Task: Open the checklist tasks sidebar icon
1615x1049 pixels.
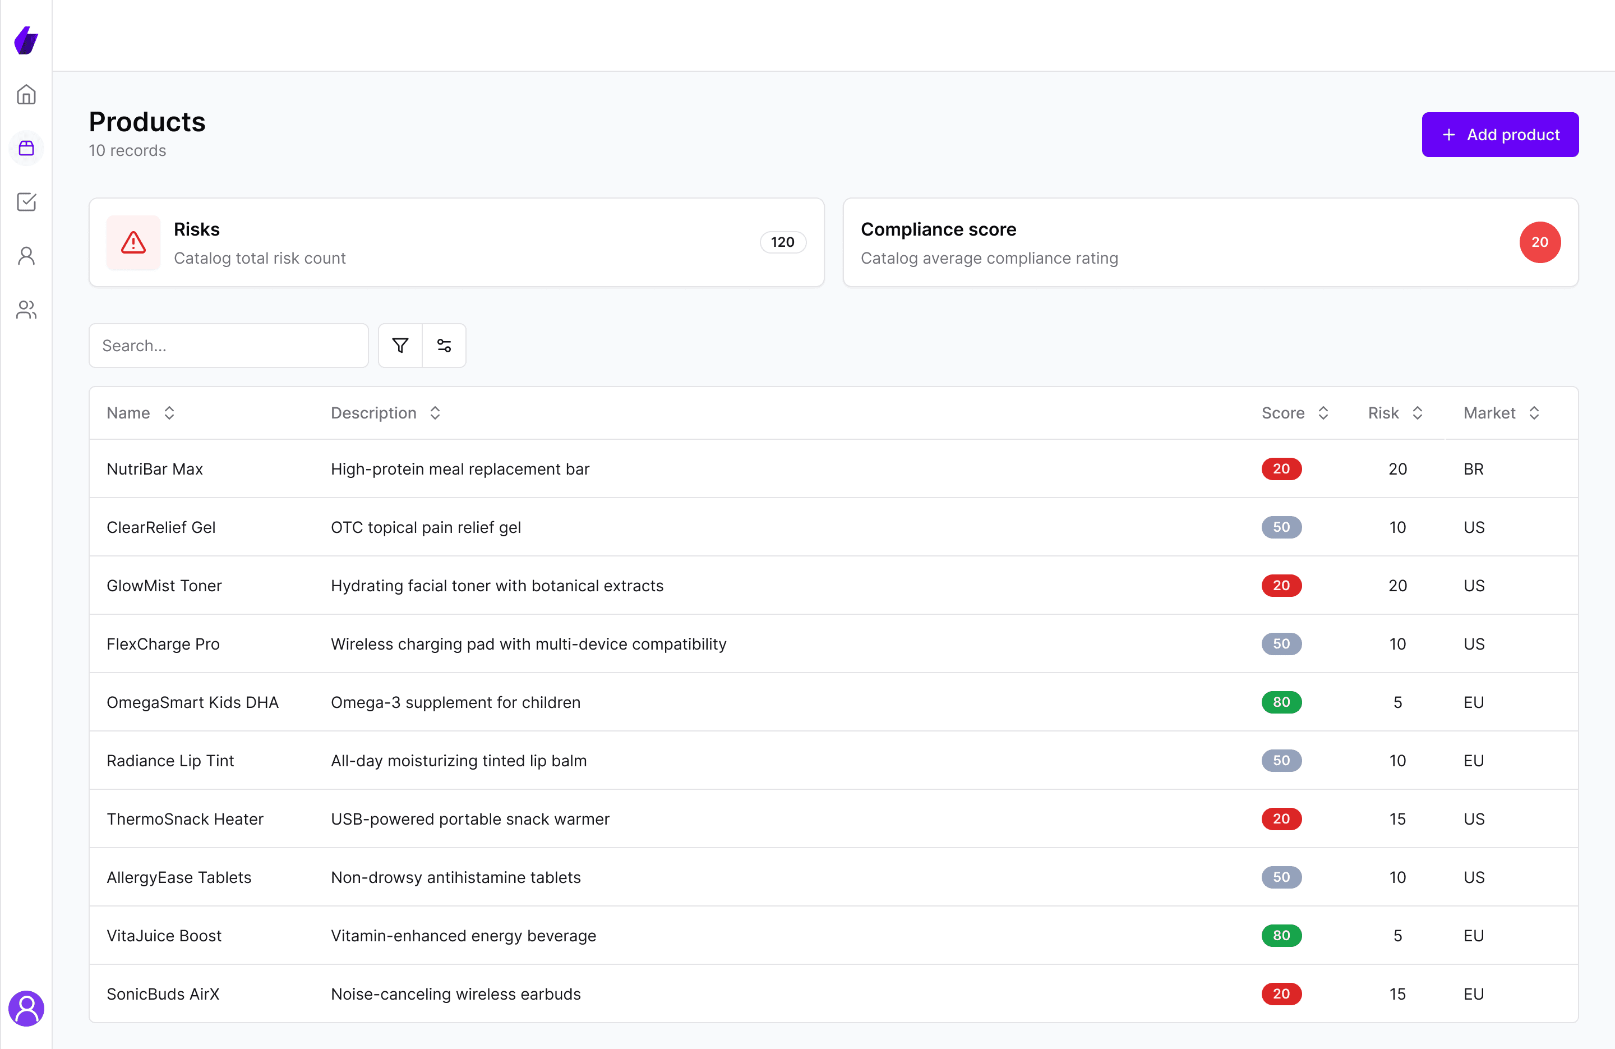Action: (x=26, y=201)
